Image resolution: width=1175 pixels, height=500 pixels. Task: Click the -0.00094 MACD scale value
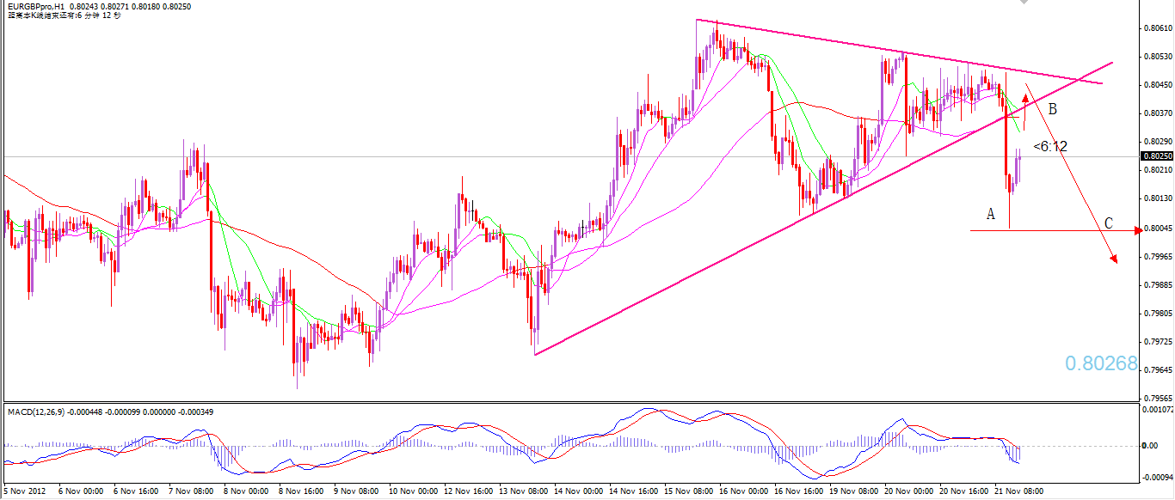click(x=1157, y=477)
